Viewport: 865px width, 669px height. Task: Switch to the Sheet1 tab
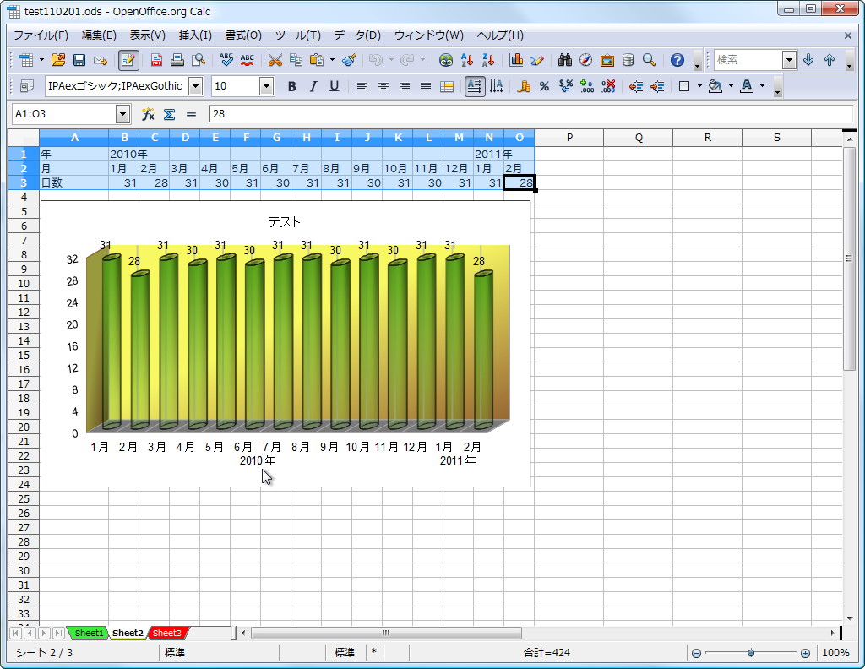point(88,634)
